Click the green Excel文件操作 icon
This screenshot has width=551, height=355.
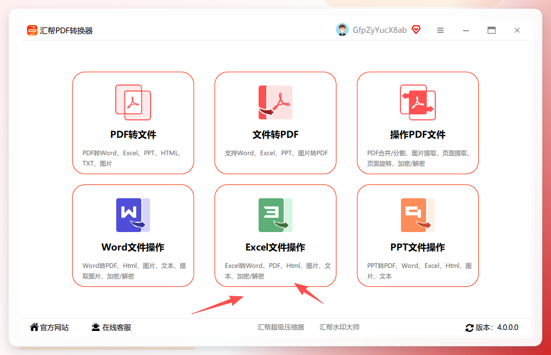click(x=275, y=215)
